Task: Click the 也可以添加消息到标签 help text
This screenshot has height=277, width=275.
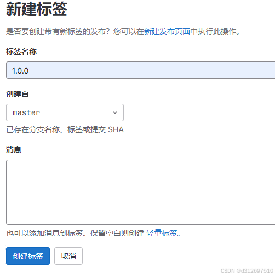Action: pos(93,233)
